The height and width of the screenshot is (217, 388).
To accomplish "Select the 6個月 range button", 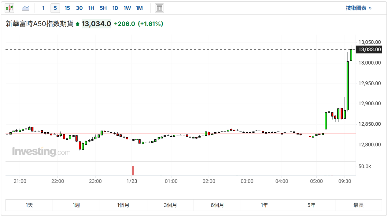I will point(217,205).
